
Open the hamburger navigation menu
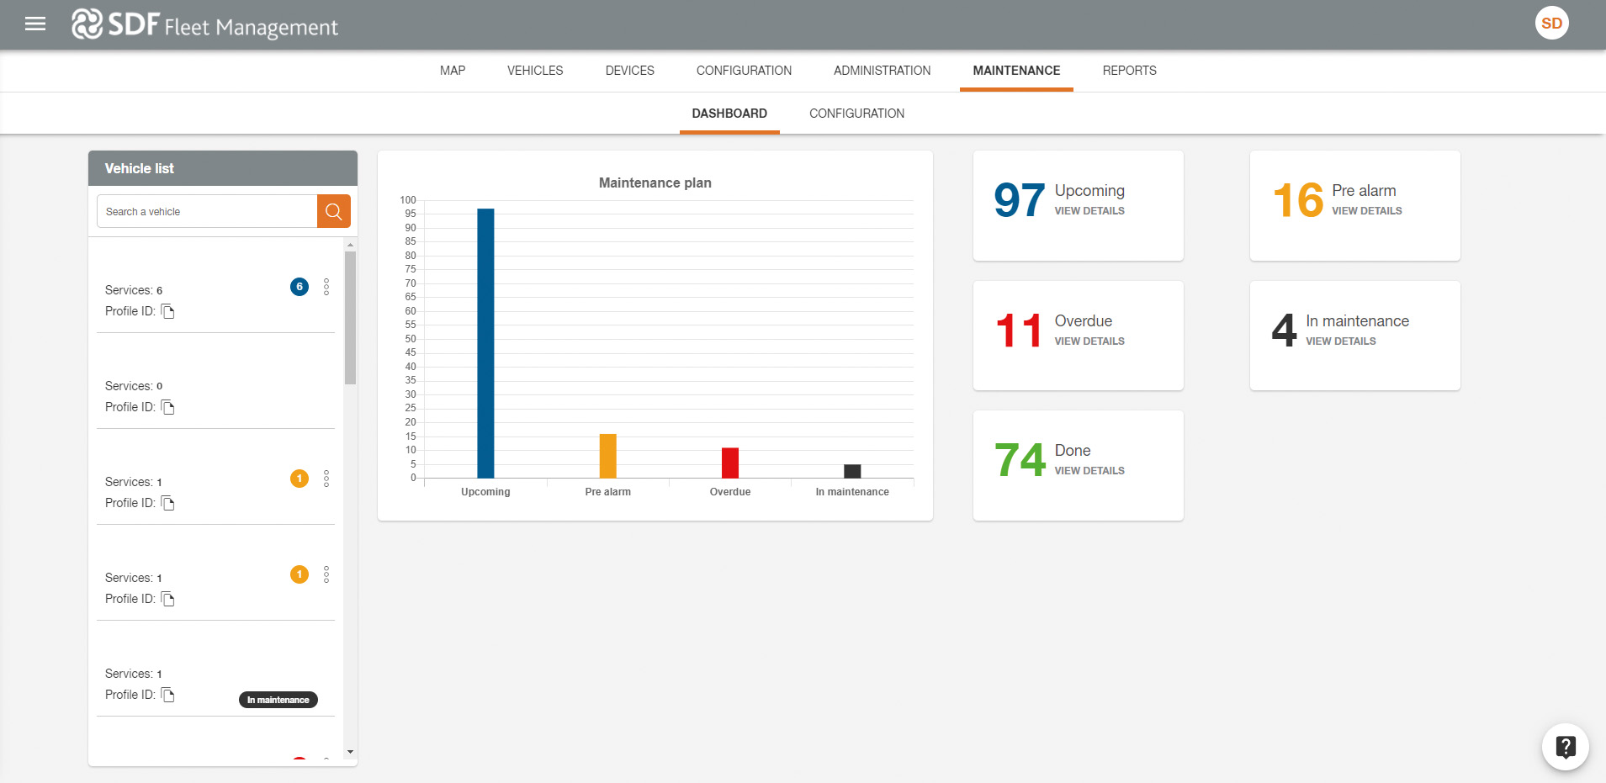[x=35, y=24]
